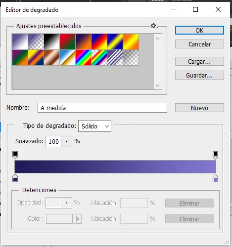Open the Tipo de degradado dropdown
The image size is (232, 247).
pos(94,126)
